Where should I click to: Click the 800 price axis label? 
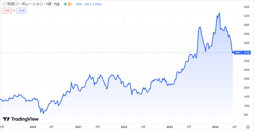246,115
